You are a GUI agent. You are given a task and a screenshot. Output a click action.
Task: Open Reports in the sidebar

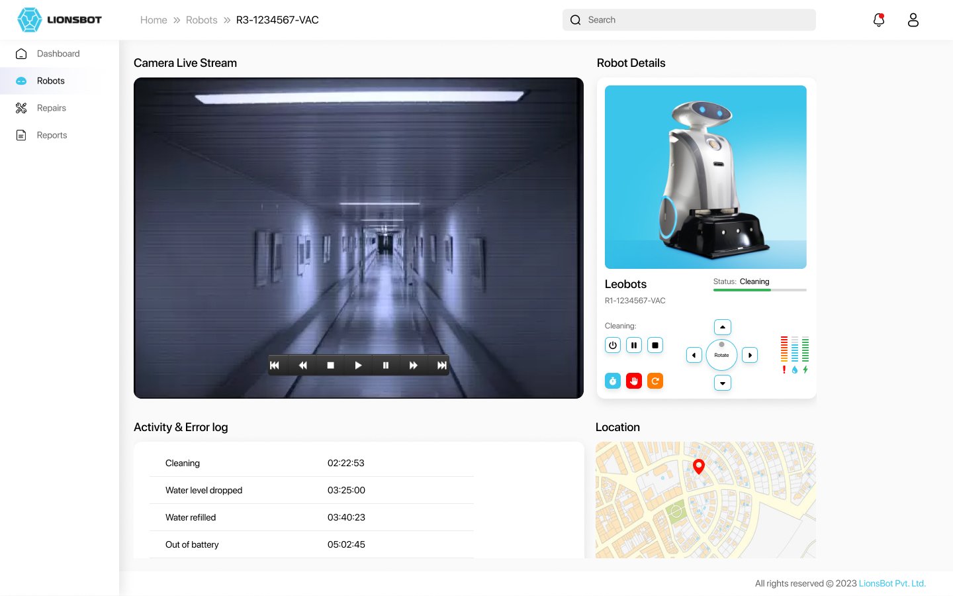click(x=60, y=135)
